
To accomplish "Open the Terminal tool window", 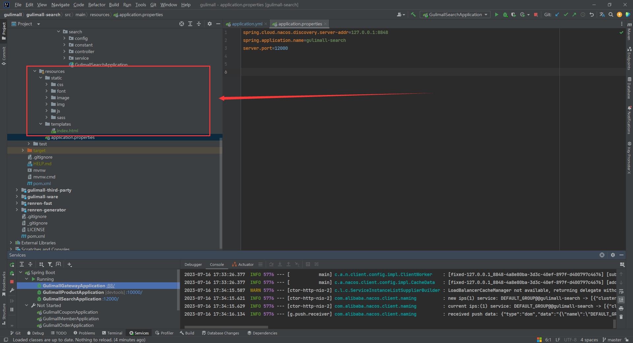I will (x=112, y=333).
